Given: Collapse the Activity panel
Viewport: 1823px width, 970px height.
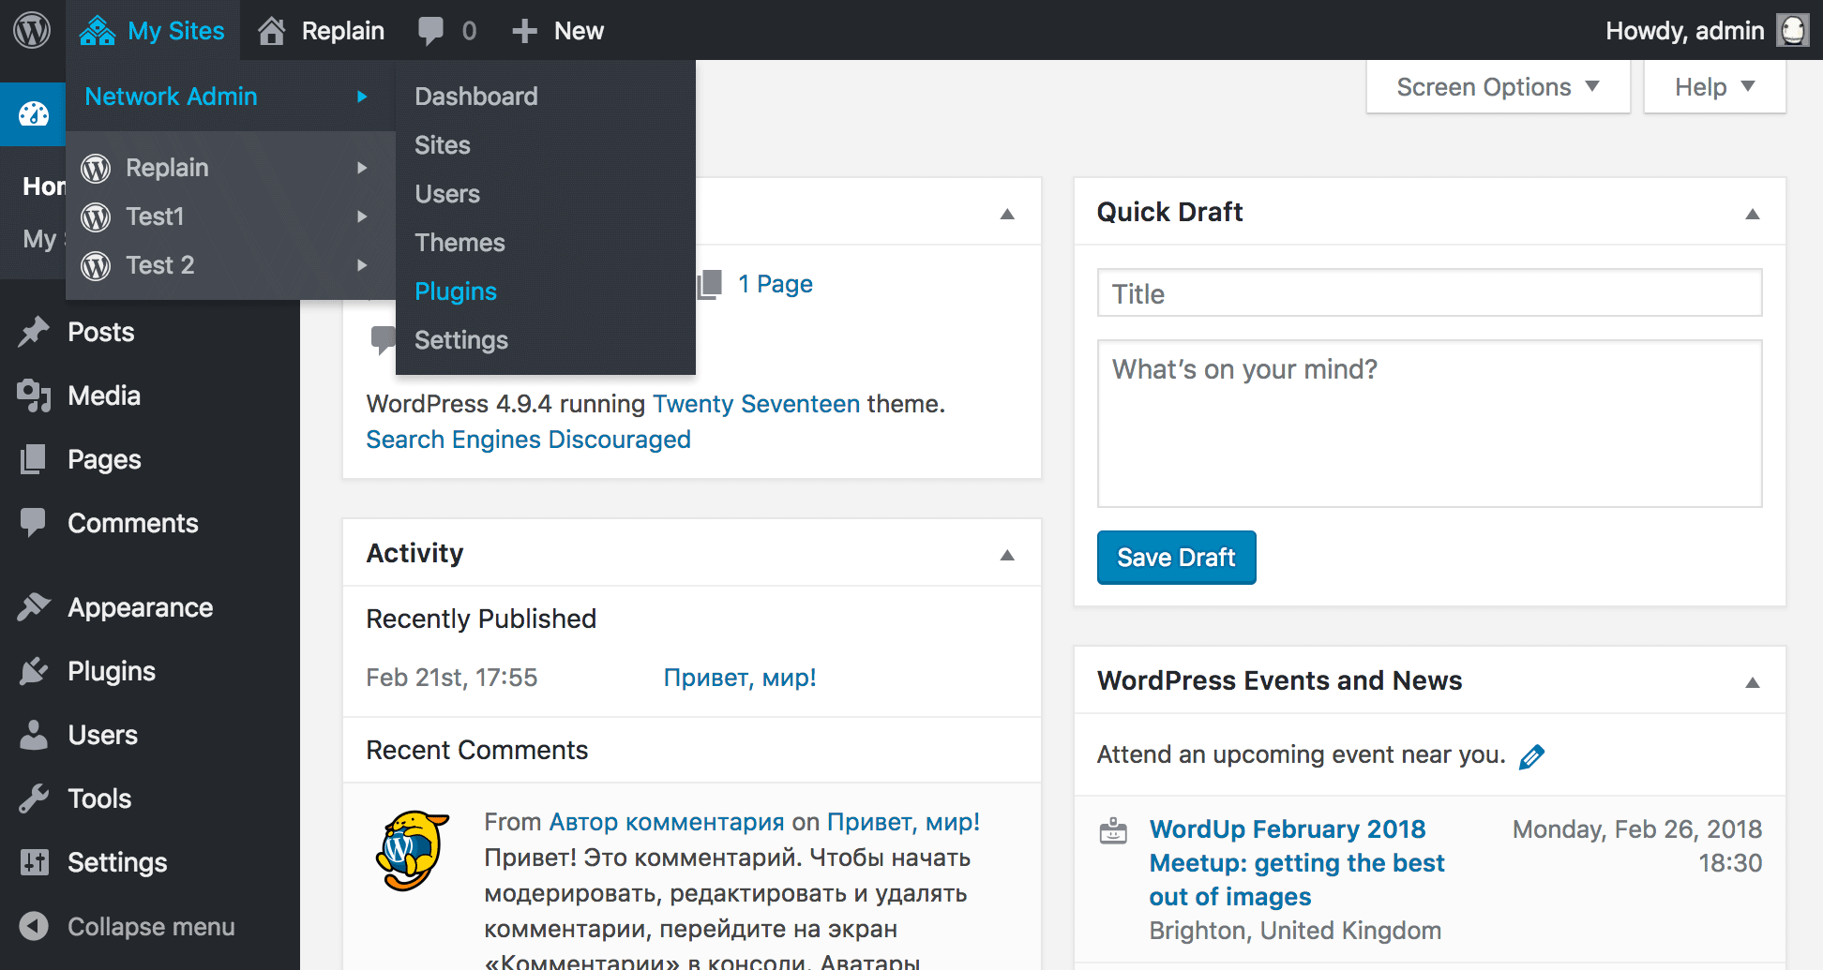Looking at the screenshot, I should tap(1007, 555).
